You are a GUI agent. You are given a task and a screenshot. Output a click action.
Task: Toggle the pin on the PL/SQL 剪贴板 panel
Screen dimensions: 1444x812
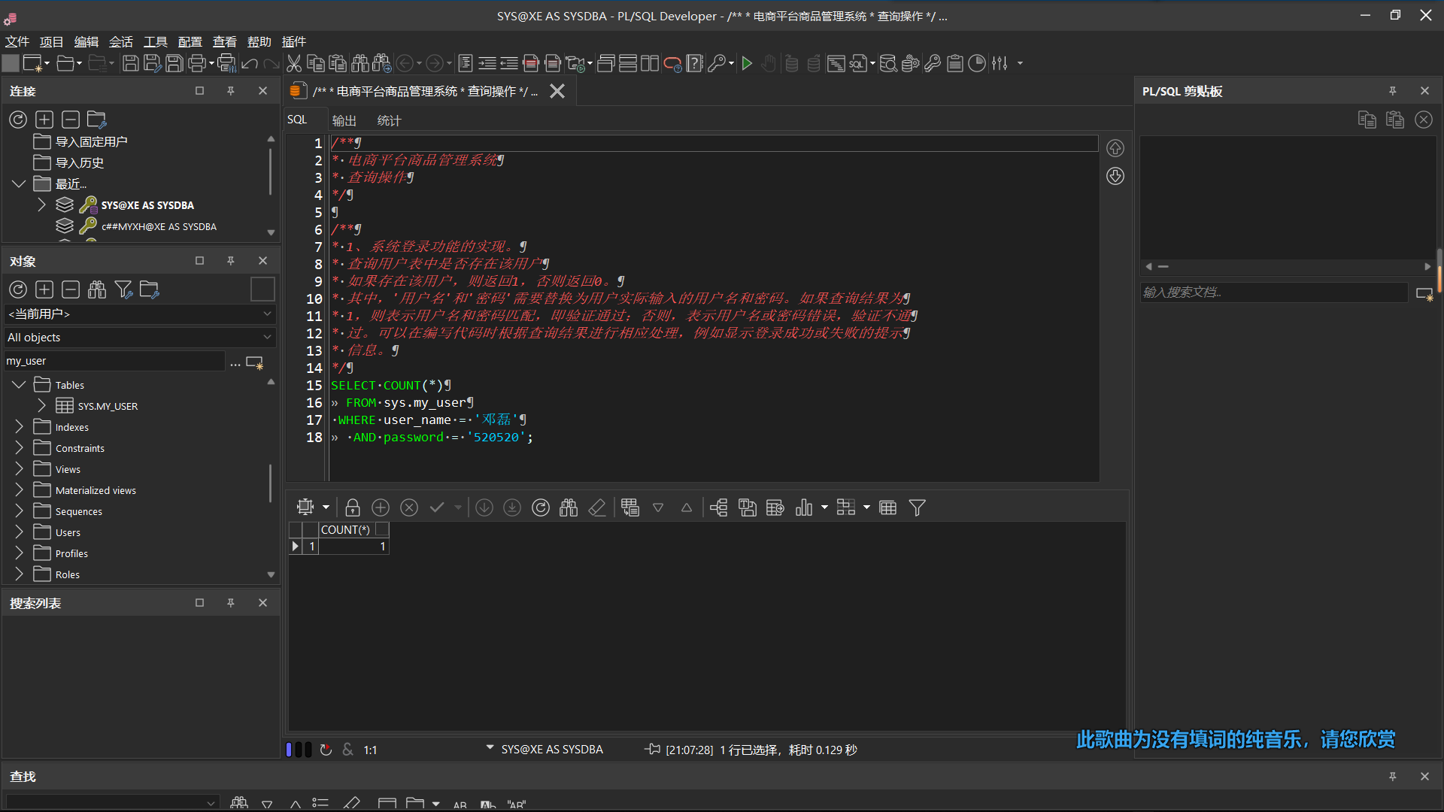coord(1393,90)
